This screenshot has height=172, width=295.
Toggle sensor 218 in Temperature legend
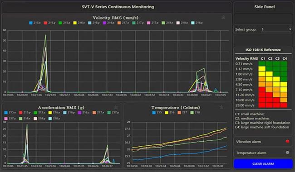click(195, 113)
